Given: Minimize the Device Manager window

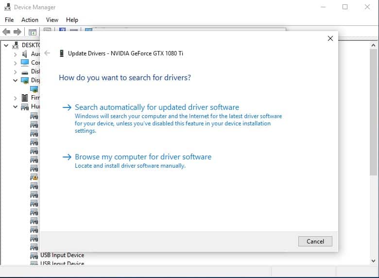Looking at the screenshot, I should [323, 7].
